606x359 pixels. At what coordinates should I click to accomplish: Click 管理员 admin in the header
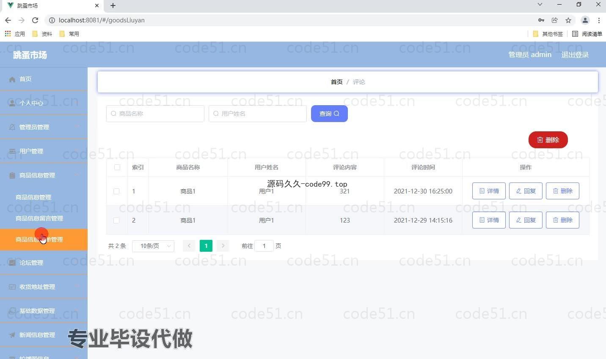pyautogui.click(x=530, y=55)
